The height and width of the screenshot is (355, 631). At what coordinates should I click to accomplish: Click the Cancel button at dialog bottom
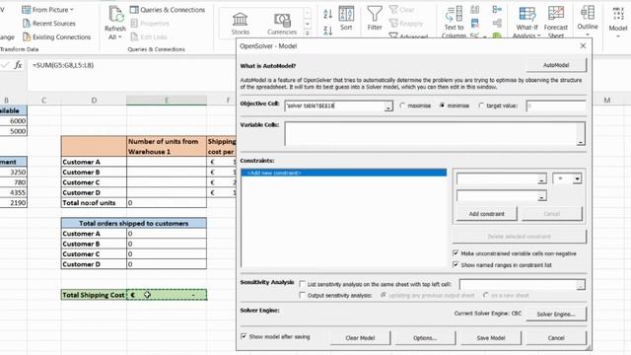pos(556,337)
